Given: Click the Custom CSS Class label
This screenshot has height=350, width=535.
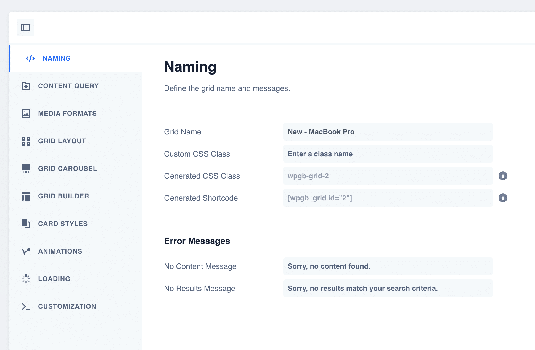Looking at the screenshot, I should pyautogui.click(x=197, y=154).
